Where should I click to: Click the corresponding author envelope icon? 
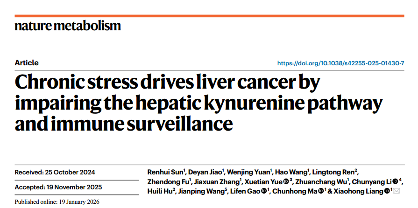click(397, 191)
